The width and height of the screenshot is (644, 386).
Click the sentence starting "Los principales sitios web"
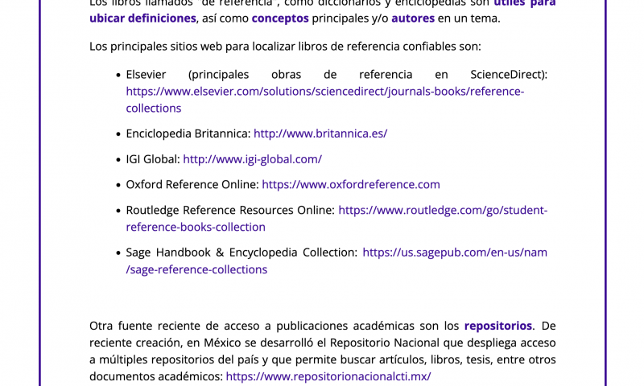(285, 47)
